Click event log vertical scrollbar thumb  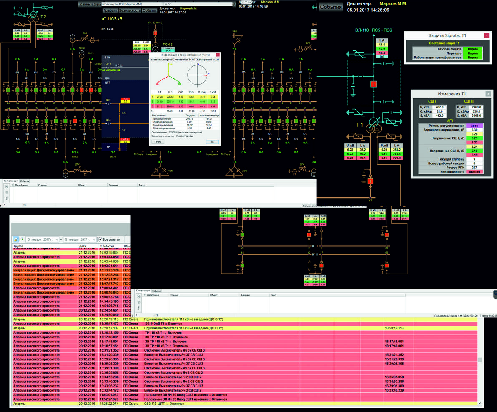479,360
